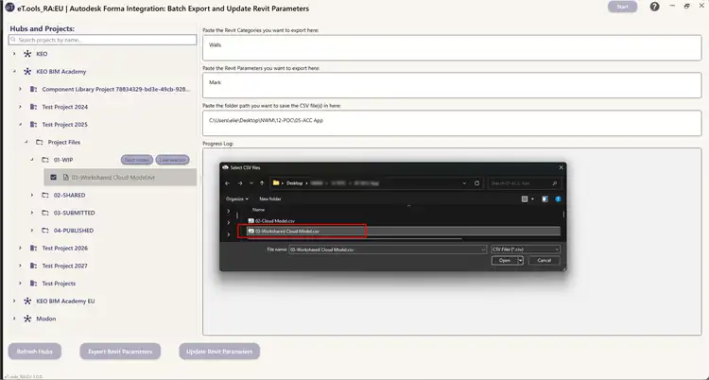The height and width of the screenshot is (380, 709).
Task: Click Desktop in the address breadcrumb
Action: click(294, 183)
